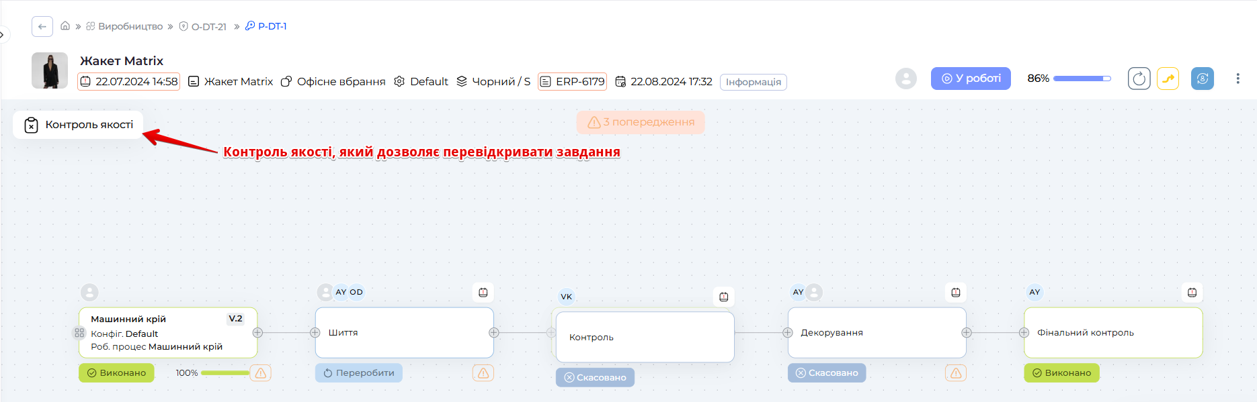Click the 86% progress bar
The width and height of the screenshot is (1257, 402).
coord(1082,79)
